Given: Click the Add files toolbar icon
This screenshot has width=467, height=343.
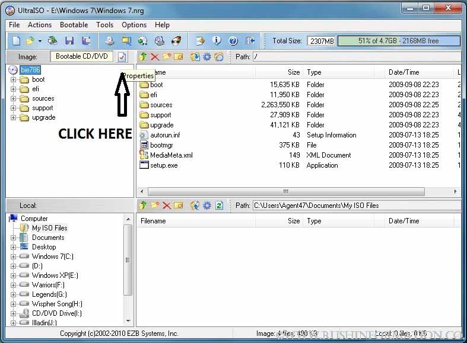Looking at the screenshot, I should point(200,41).
